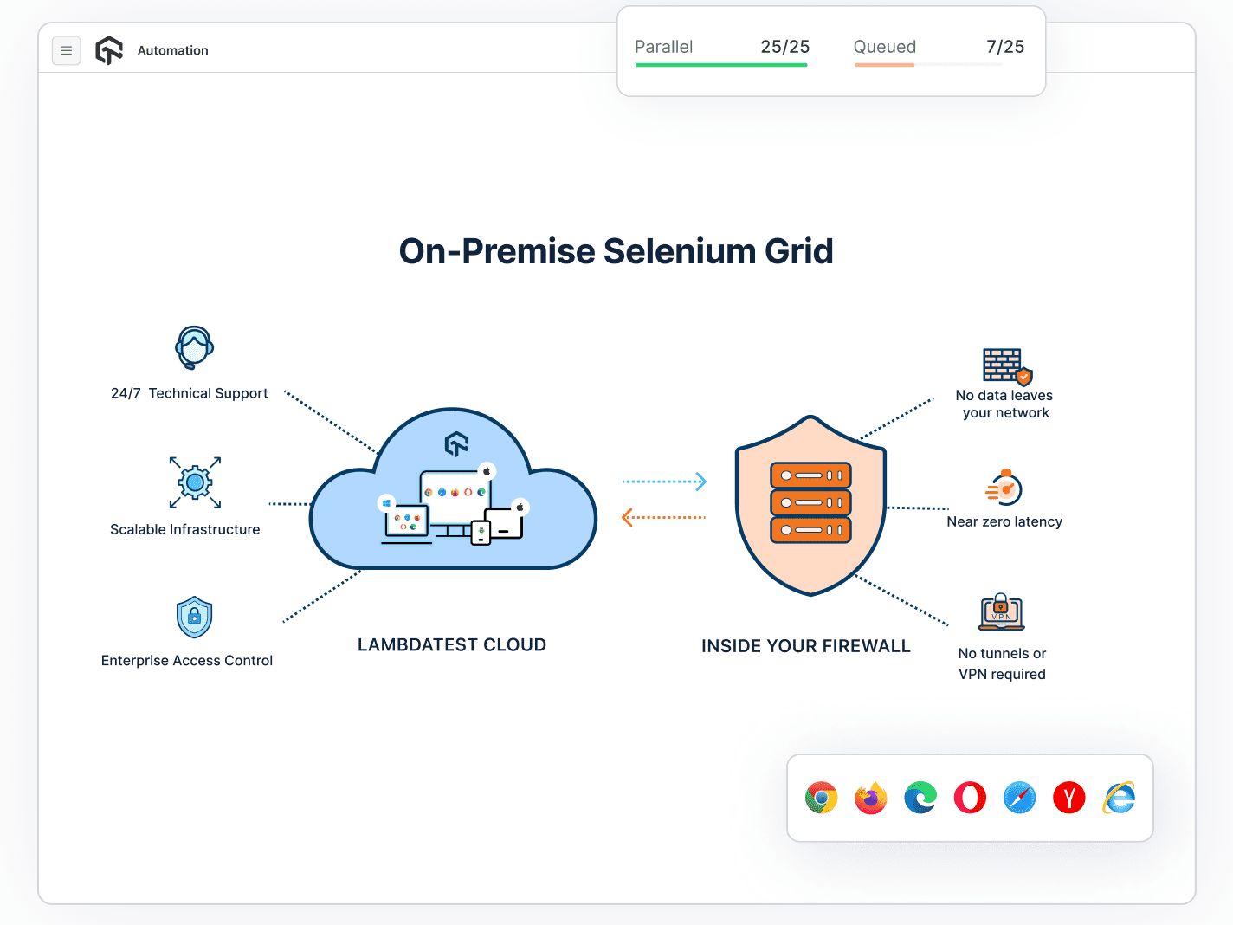1233x925 pixels.
Task: Select the Yandex browser icon
Action: point(1069,798)
